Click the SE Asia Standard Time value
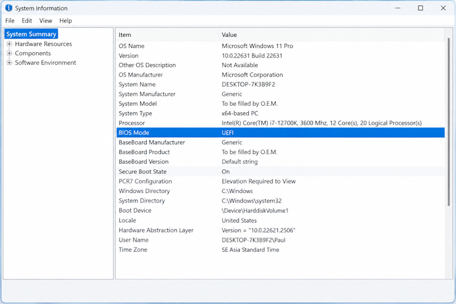Screen dimensions: 456x304 (251, 249)
